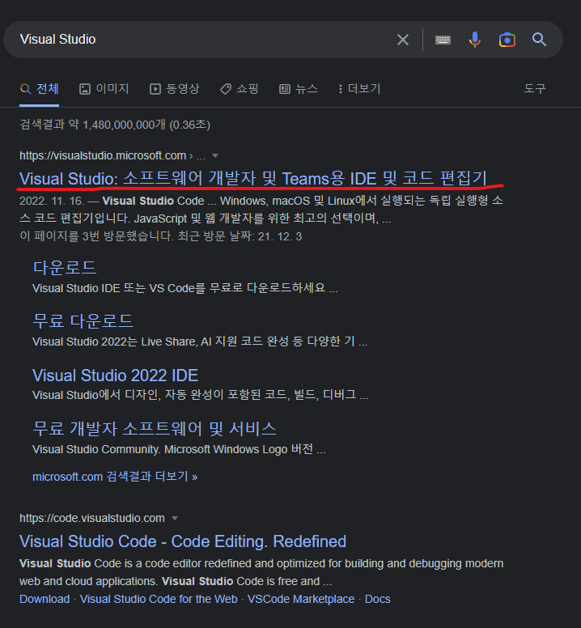This screenshot has width=581, height=628.
Task: Select the 전체 tab
Action: 39,88
